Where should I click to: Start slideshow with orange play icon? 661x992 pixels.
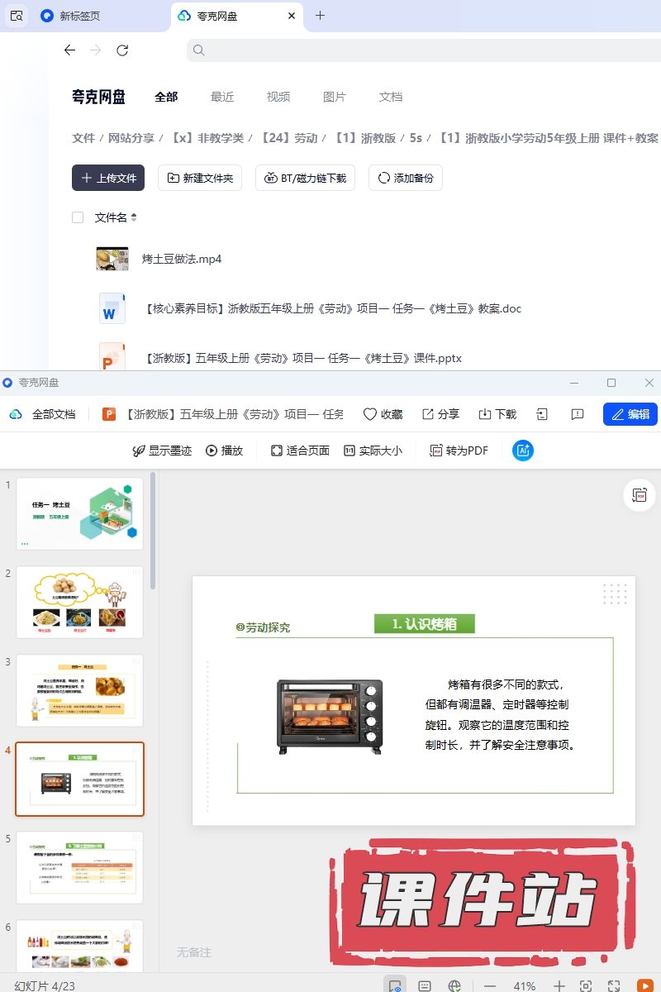[x=645, y=985]
